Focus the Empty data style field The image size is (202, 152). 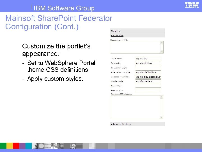[x=148, y=68]
